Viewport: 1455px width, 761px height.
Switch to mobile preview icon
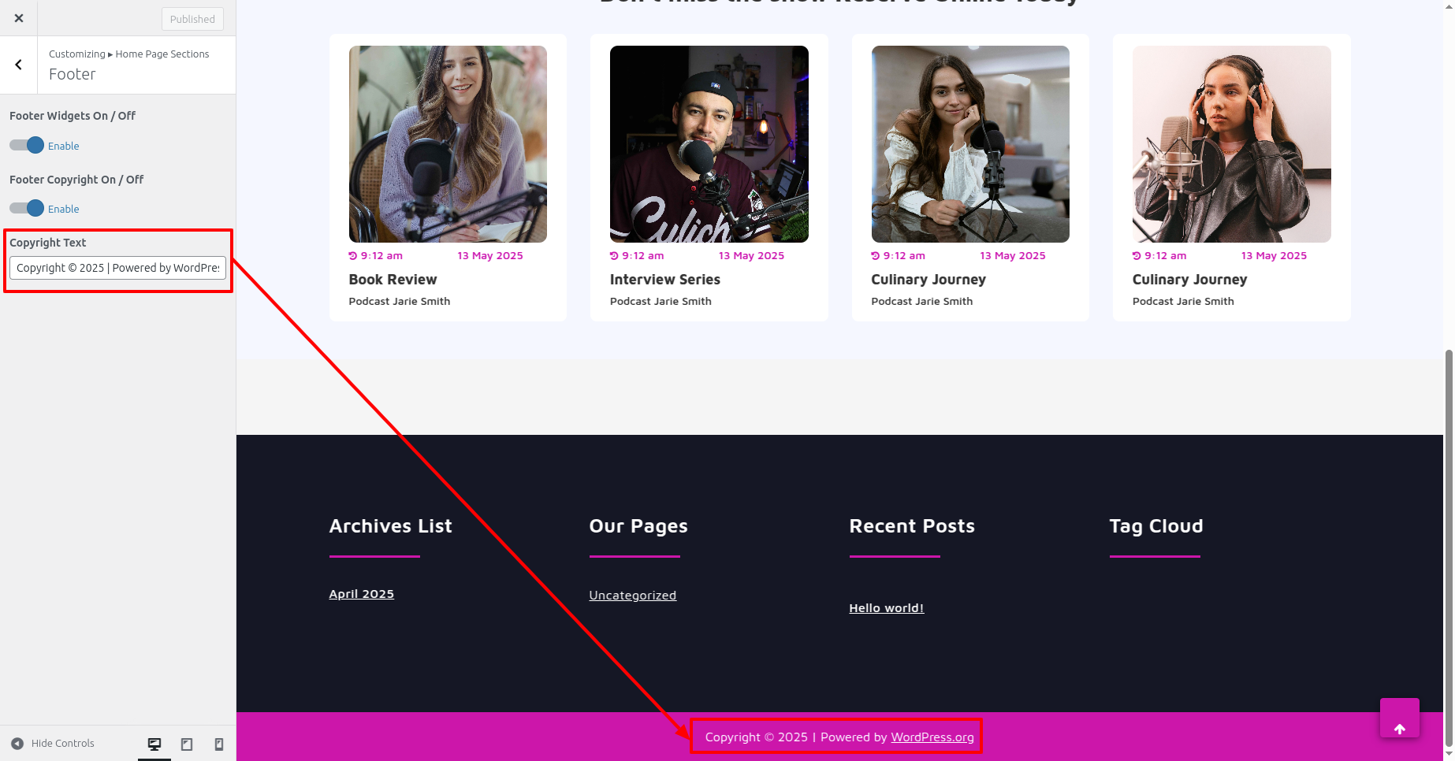point(219,744)
